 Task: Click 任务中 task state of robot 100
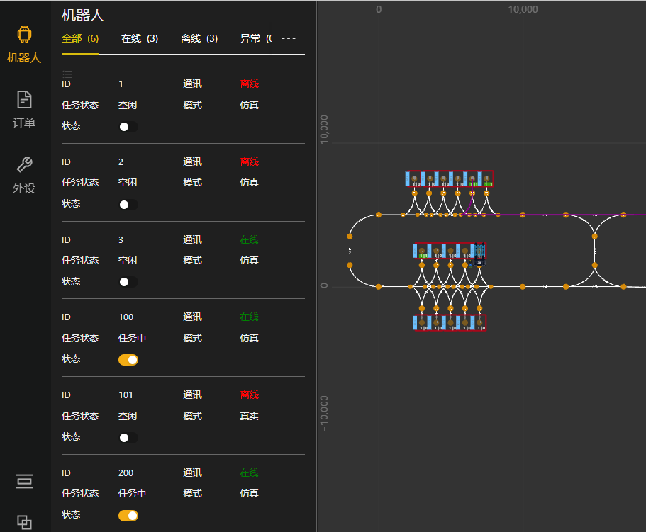pos(132,338)
